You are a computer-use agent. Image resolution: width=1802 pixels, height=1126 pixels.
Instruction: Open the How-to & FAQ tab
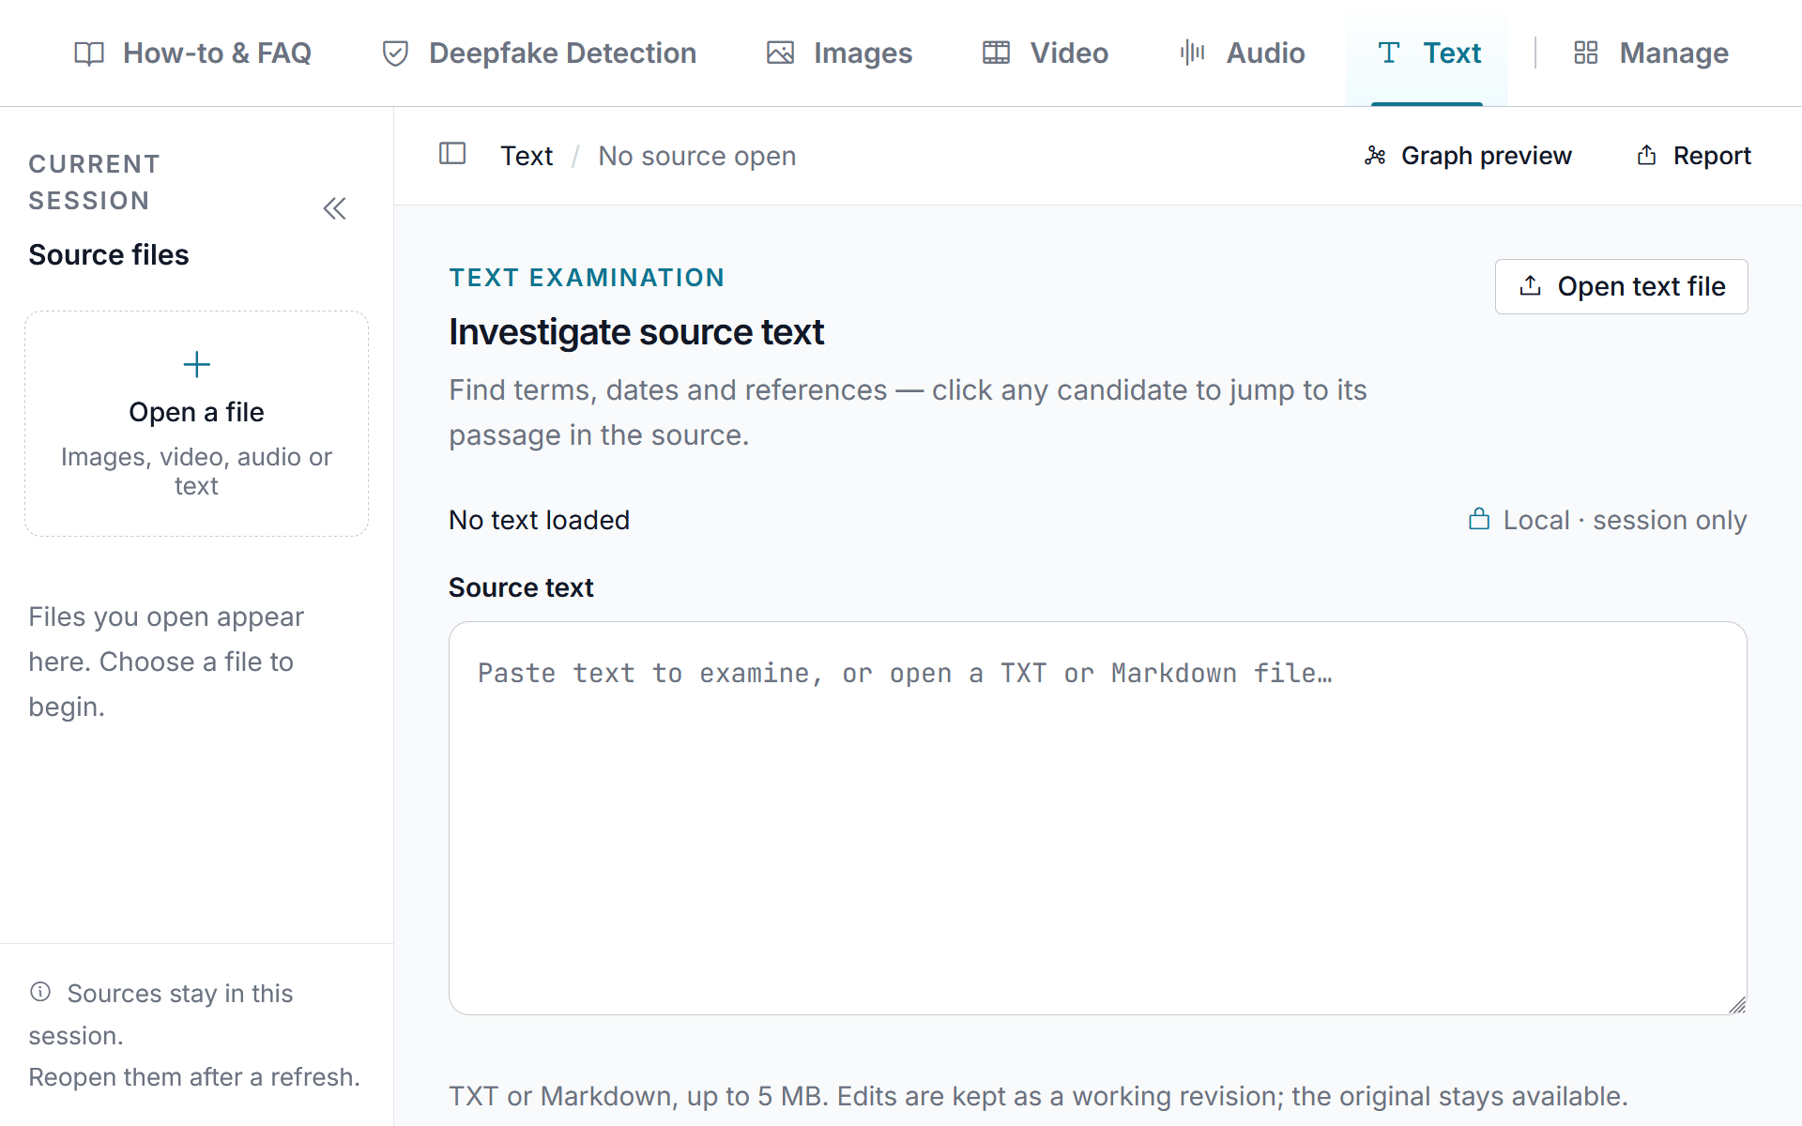[192, 53]
